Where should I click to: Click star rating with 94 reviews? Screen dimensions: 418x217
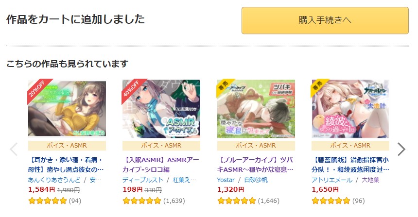point(47,200)
